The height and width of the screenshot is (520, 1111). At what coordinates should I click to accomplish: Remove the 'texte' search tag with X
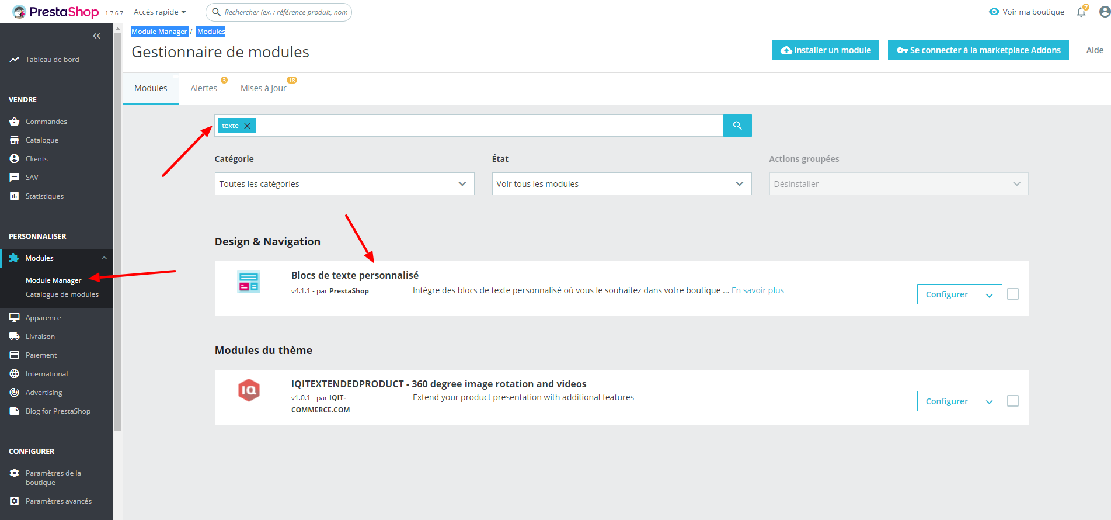247,126
